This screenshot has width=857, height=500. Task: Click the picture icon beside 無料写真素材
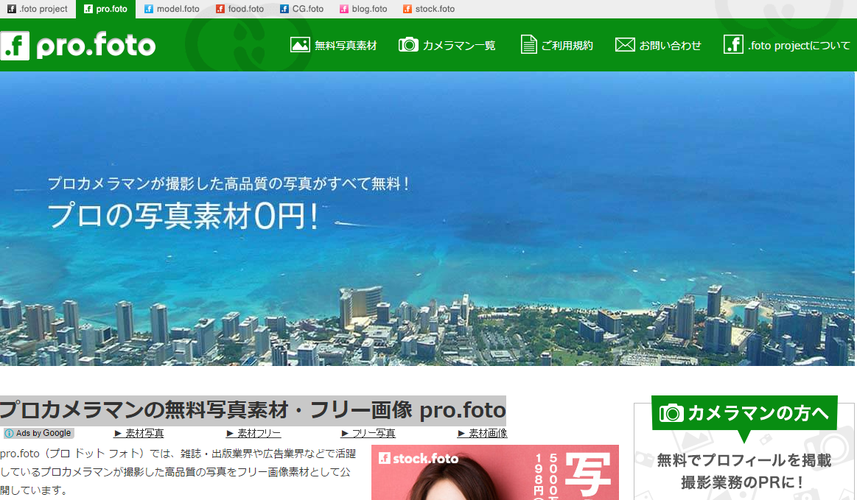pyautogui.click(x=300, y=45)
